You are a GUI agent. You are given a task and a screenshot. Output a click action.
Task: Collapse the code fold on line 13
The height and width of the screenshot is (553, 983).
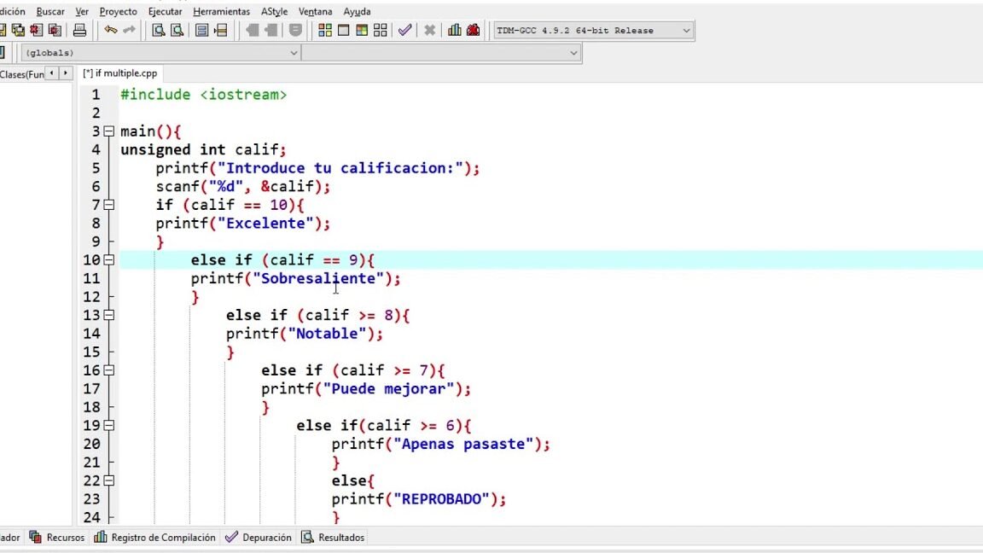point(108,315)
